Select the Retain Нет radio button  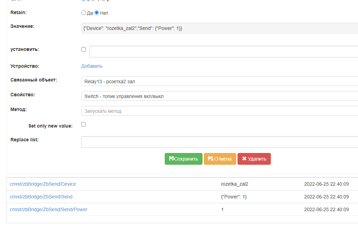96,13
